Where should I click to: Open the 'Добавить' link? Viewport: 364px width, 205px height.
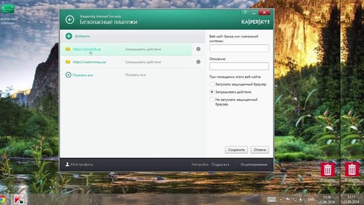(82, 36)
